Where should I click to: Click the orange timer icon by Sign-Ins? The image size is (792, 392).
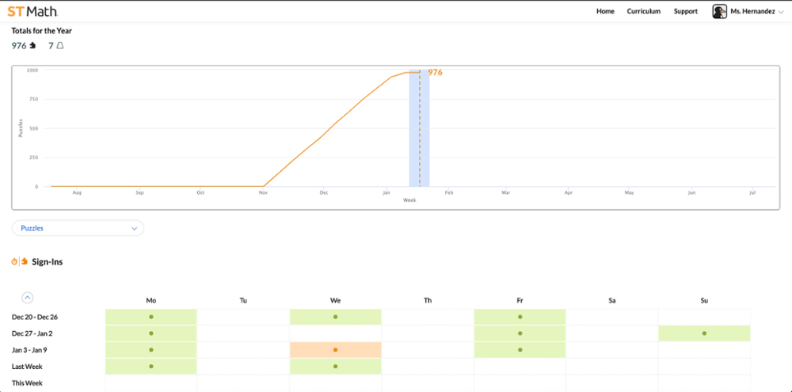point(14,261)
